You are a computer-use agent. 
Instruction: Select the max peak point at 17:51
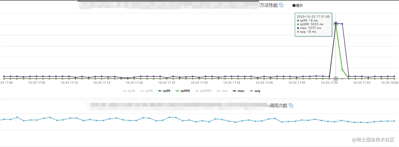336,24
